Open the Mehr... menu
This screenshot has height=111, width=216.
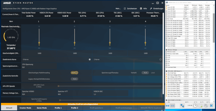point(118,9)
